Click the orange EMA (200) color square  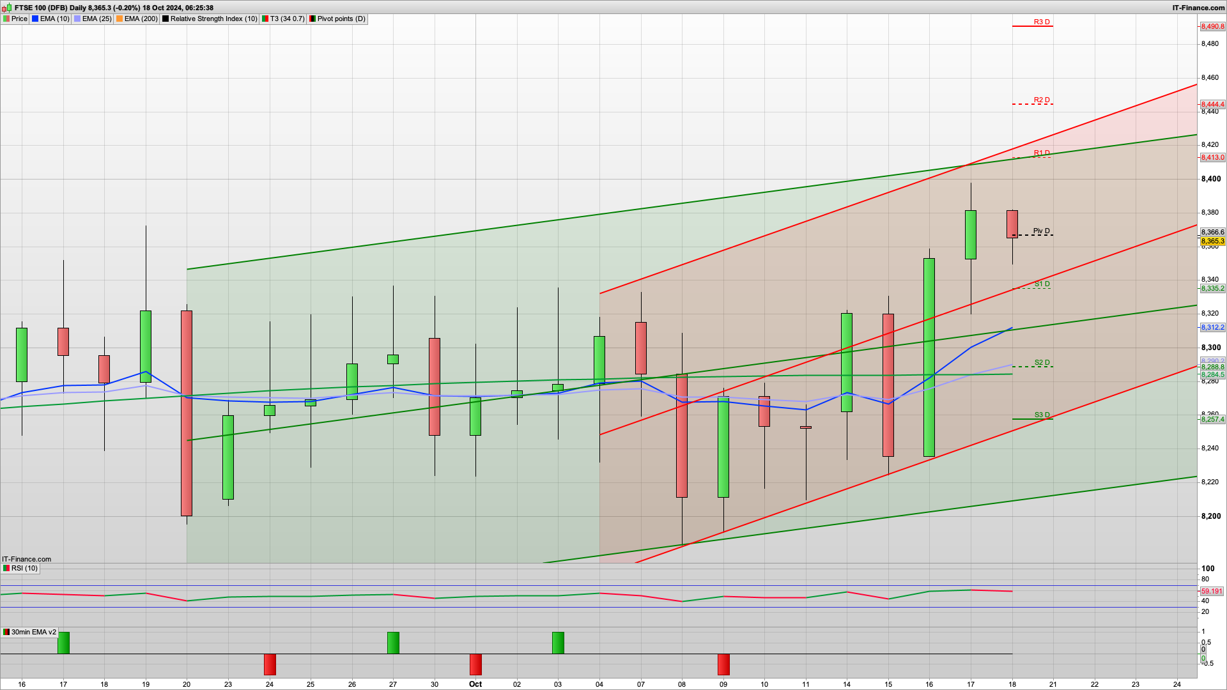click(118, 19)
